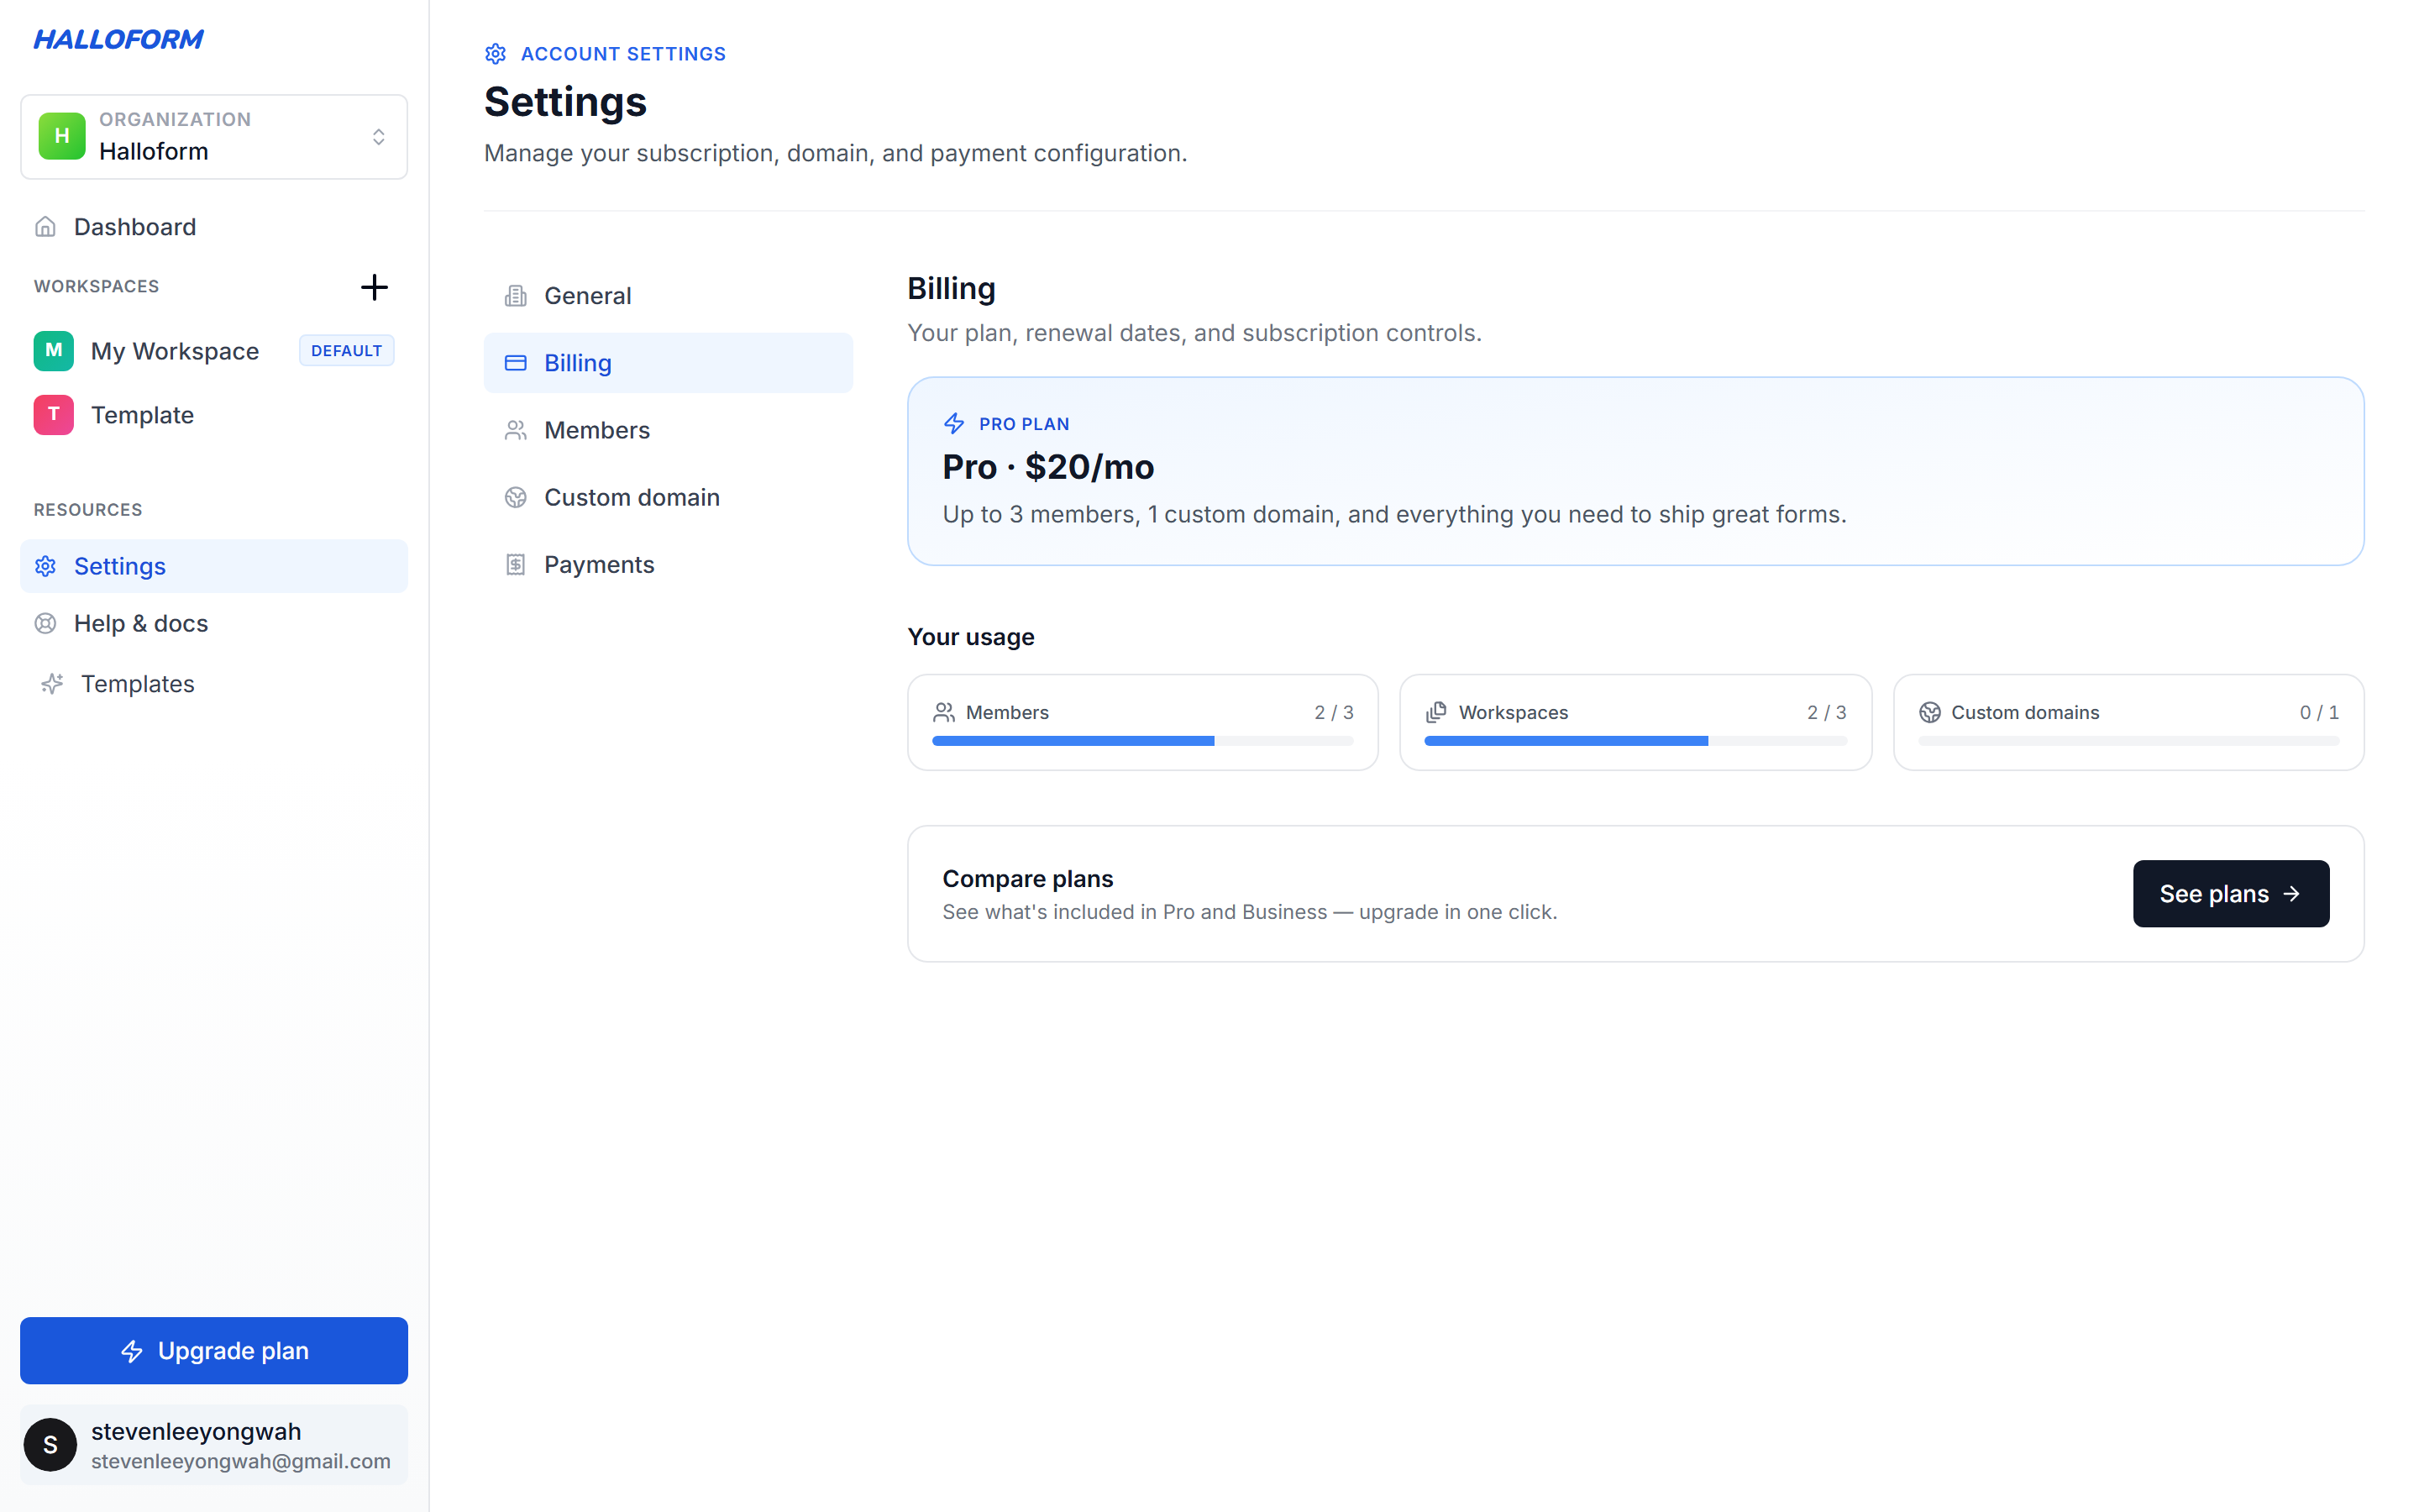Add a new workspace with the plus icon
Image resolution: width=2419 pixels, height=1512 pixels.
374,287
